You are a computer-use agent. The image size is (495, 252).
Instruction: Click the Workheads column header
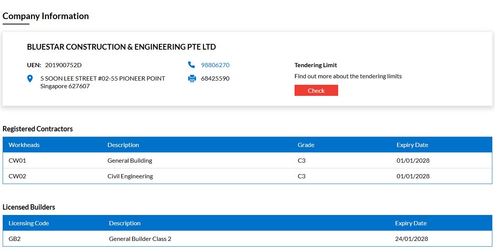click(24, 145)
